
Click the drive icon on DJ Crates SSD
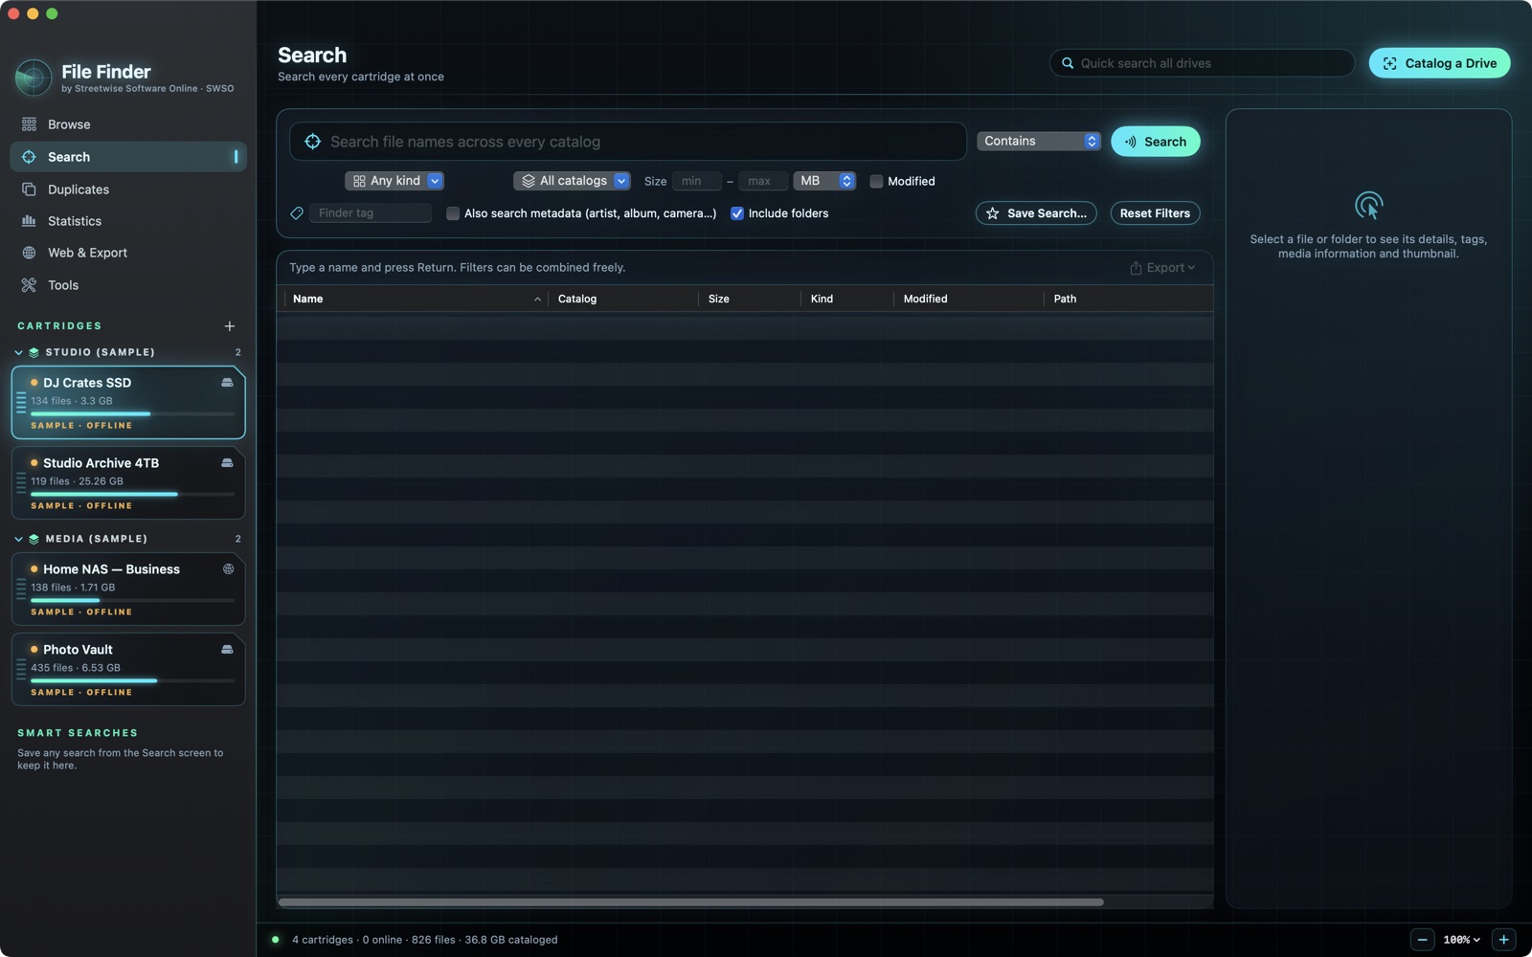(x=227, y=382)
